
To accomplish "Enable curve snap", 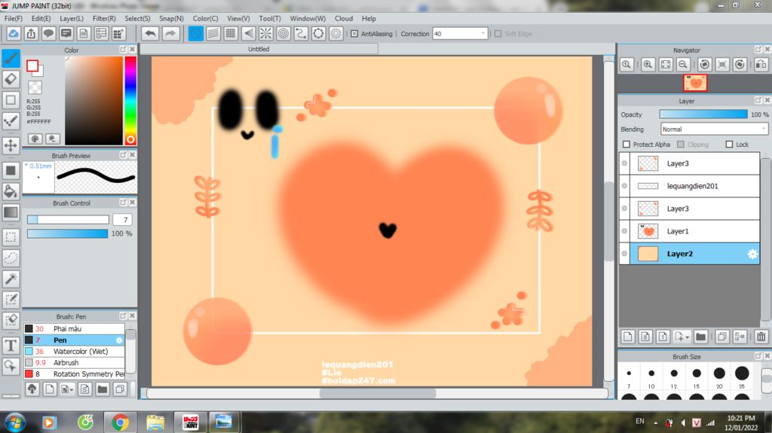I will (x=300, y=33).
